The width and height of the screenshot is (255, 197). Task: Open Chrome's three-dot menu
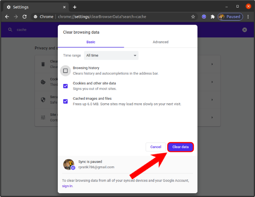click(248, 17)
